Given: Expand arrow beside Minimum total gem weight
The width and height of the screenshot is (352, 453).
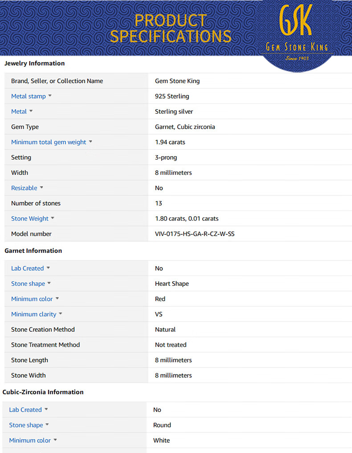Looking at the screenshot, I should tap(91, 142).
